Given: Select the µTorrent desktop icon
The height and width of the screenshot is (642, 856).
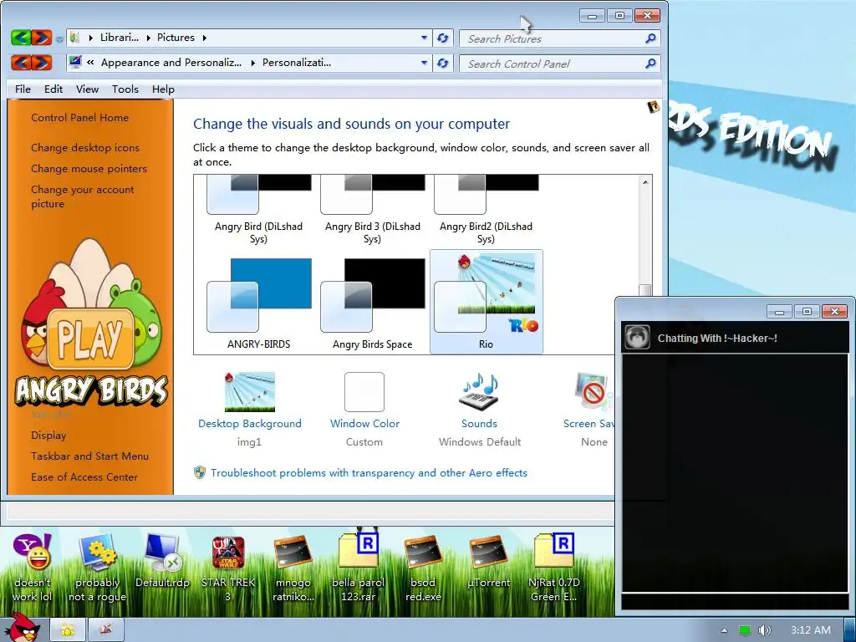Looking at the screenshot, I should click(x=488, y=552).
